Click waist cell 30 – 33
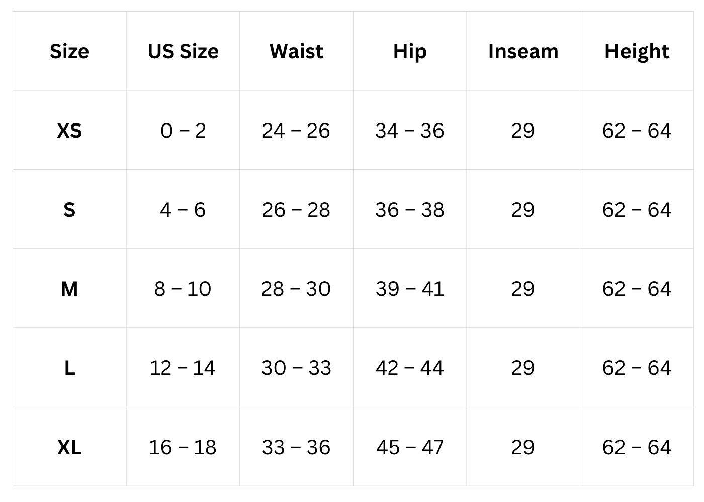This screenshot has height=502, width=704. coord(296,368)
